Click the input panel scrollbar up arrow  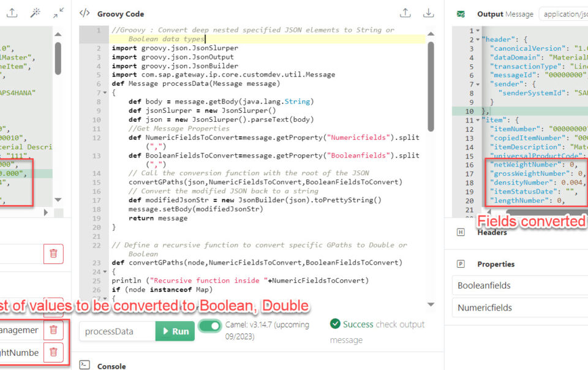[x=58, y=34]
